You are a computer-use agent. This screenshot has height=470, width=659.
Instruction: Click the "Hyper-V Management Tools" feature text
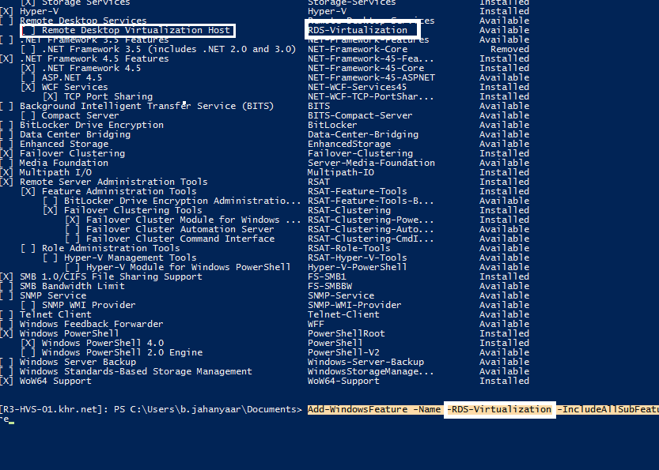point(131,258)
